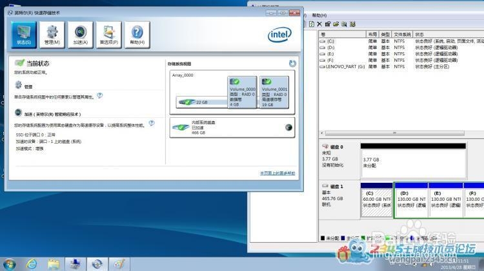Select (F:) 130.00 GB partition block
The image size is (484, 271).
(474, 200)
